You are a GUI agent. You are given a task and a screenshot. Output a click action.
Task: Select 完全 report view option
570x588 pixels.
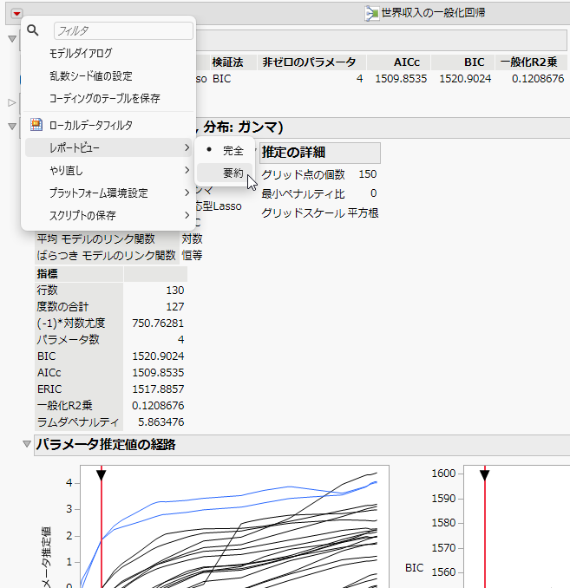point(225,151)
